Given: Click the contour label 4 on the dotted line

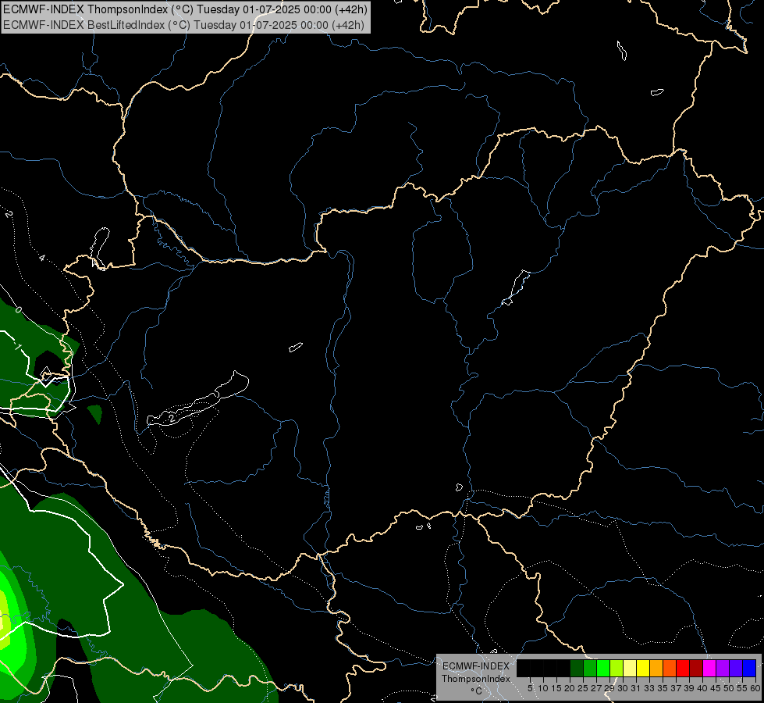Looking at the screenshot, I should pyautogui.click(x=42, y=258).
